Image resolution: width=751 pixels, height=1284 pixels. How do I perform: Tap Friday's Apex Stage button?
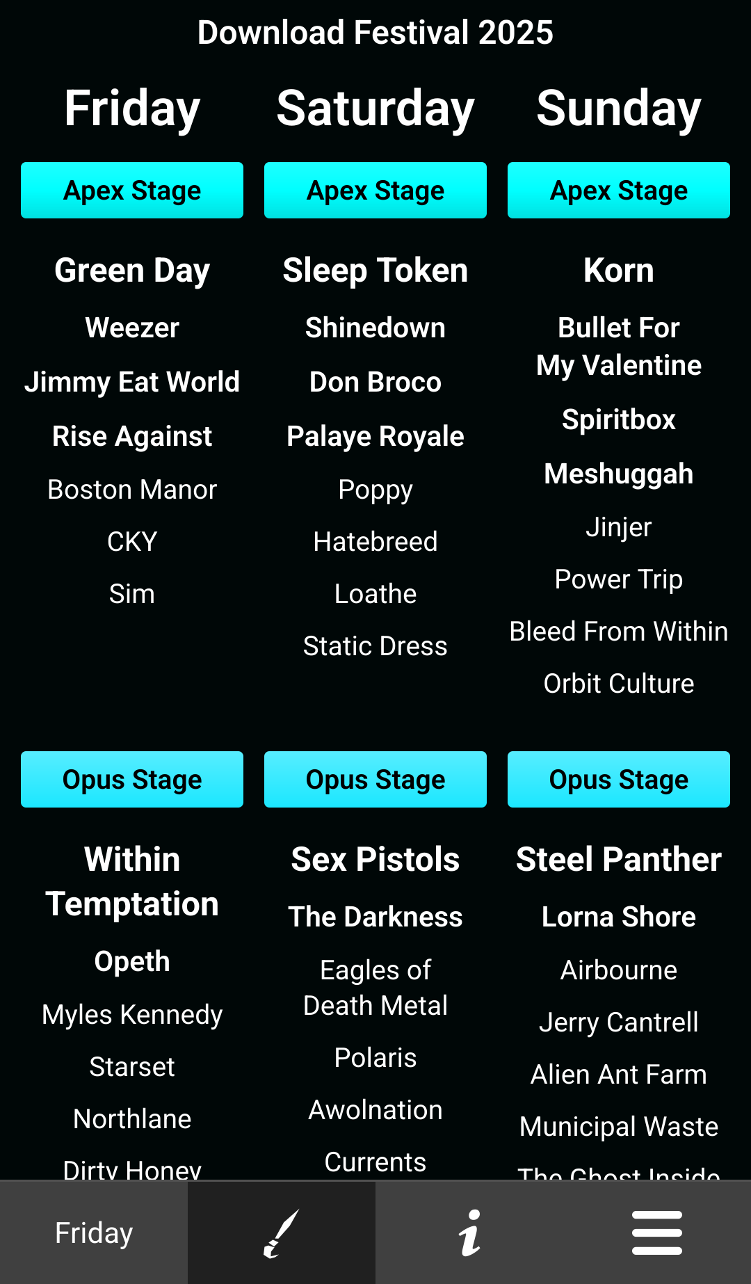[132, 191]
